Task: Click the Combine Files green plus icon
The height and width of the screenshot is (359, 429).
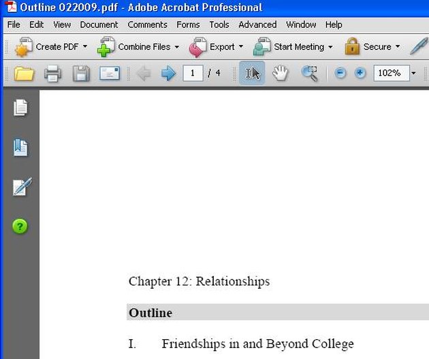Action: click(x=106, y=47)
